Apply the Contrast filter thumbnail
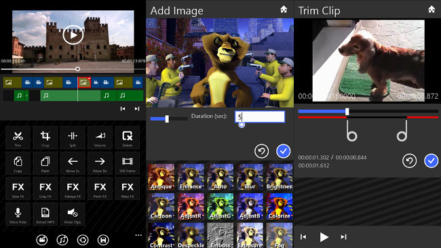Viewport: 441px width, 248px height. pyautogui.click(x=161, y=235)
